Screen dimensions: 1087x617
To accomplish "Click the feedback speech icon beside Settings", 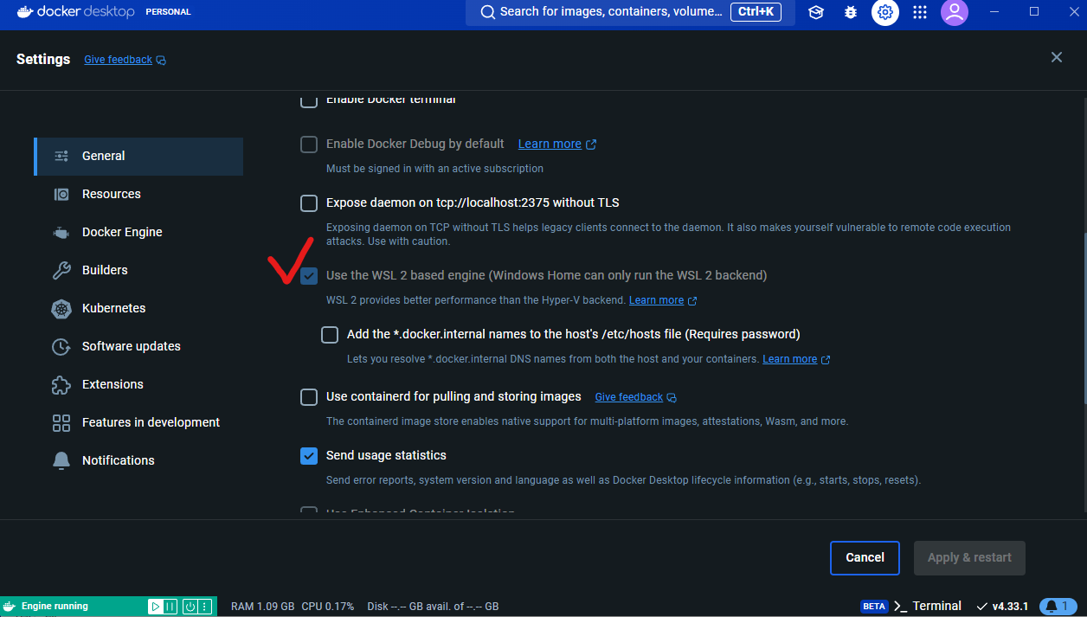I will (x=161, y=61).
